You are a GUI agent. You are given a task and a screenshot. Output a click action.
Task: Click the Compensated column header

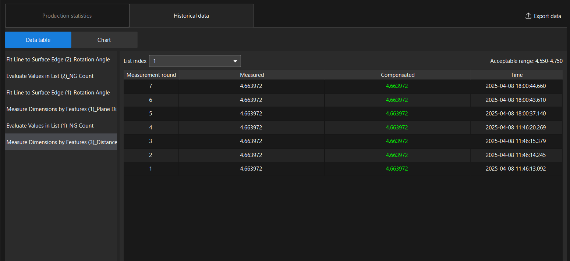click(x=397, y=75)
